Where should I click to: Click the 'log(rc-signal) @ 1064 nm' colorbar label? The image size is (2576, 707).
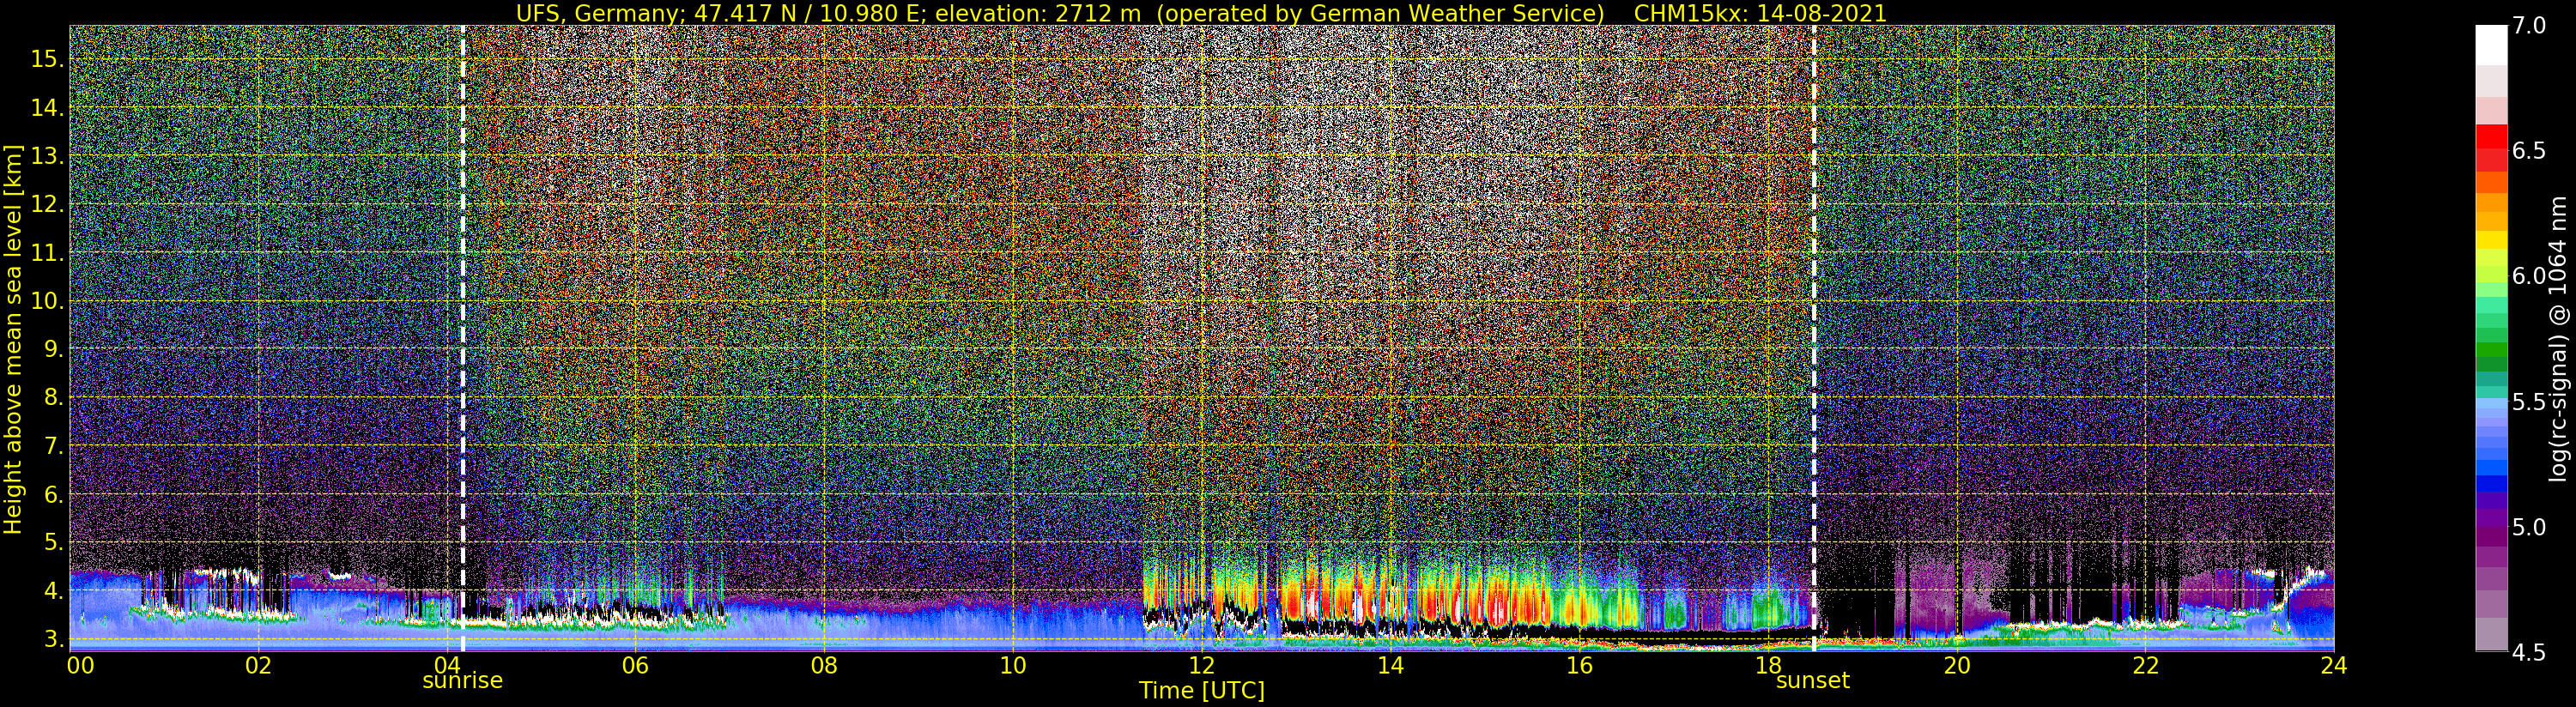coord(2558,339)
